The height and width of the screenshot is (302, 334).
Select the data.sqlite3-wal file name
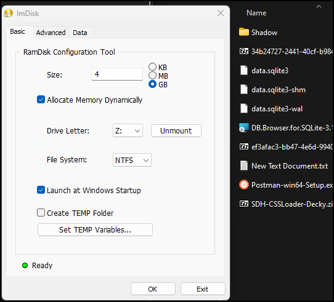[x=277, y=109]
